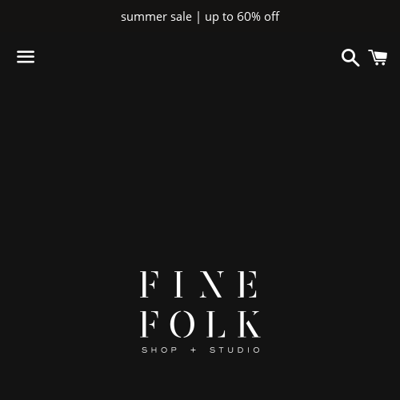Screen dimensions: 400x400
Task: Select the 'up to 60% off' text
Action: coord(242,17)
